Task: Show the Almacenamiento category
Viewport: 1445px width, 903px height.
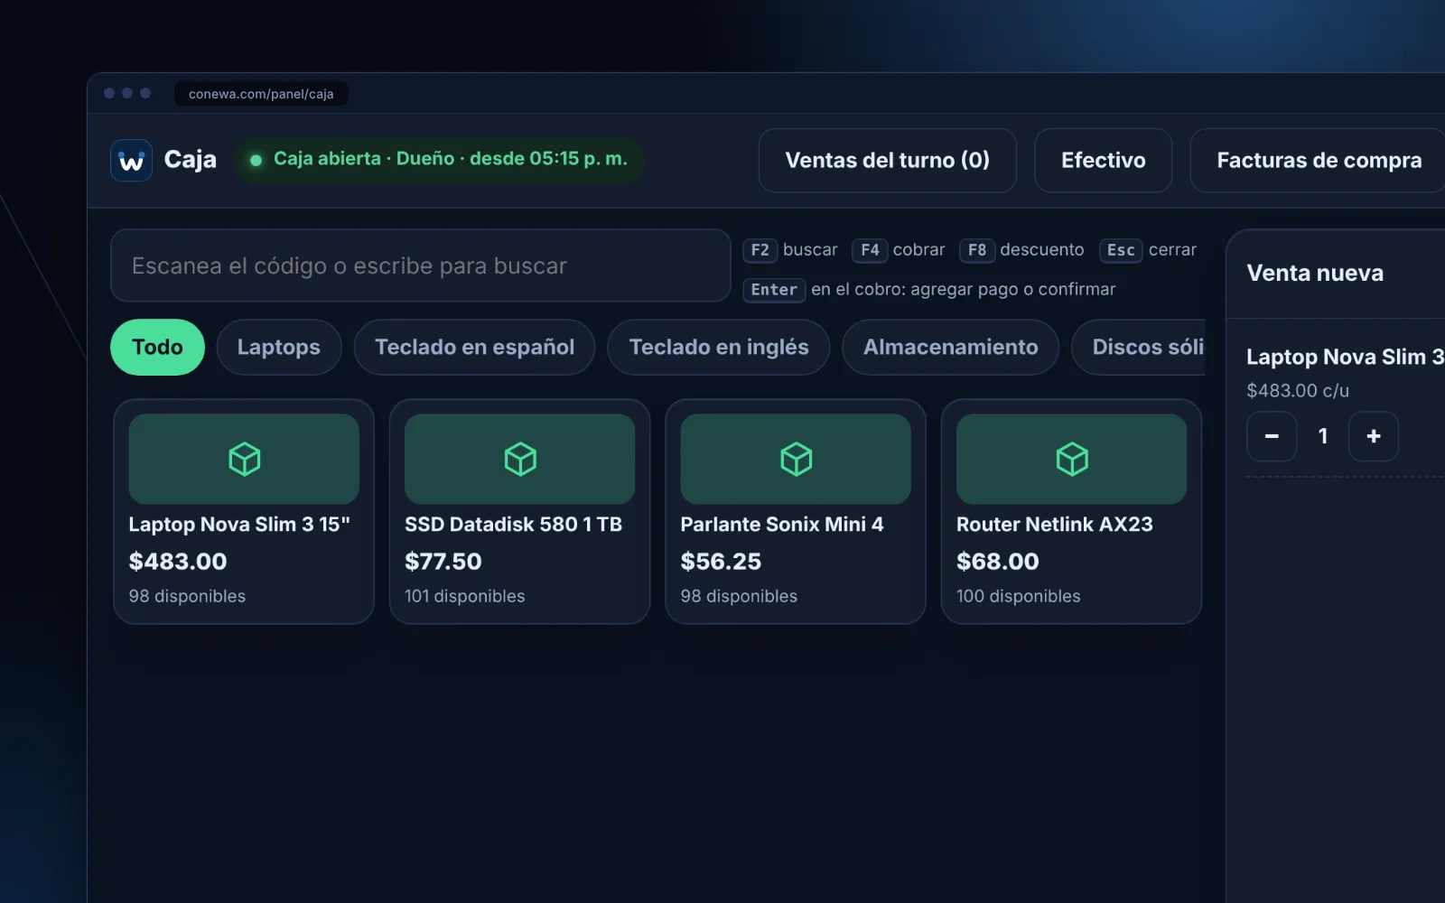Action: (950, 347)
